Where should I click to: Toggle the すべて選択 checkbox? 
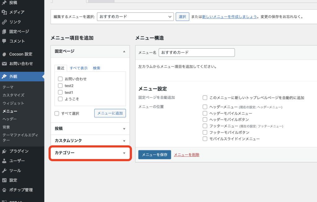coord(57,113)
